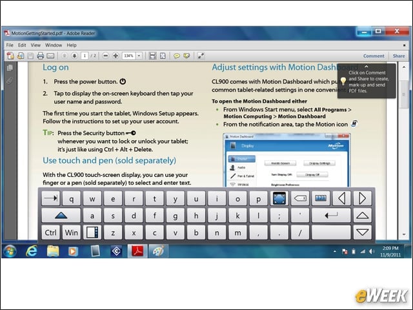Click the Email envelope toolbar icon
This screenshot has width=413, height=310.
(x=50, y=56)
